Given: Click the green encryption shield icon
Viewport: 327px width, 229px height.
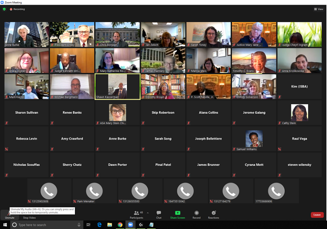Looking at the screenshot, I should point(4,9).
